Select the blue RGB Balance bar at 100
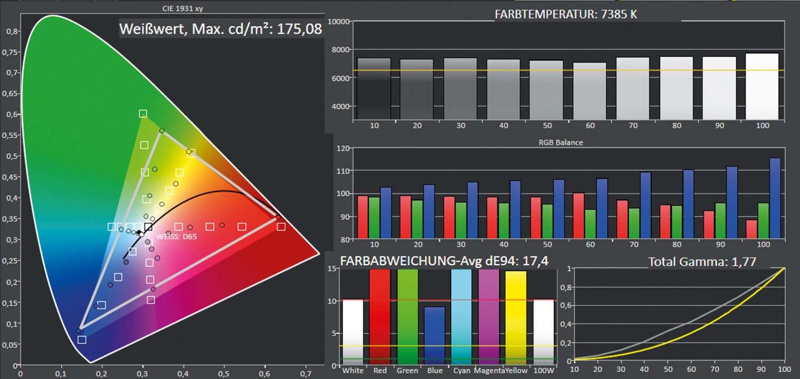The image size is (800, 379). pyautogui.click(x=775, y=198)
